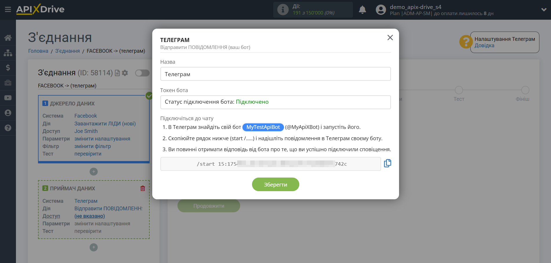The height and width of the screenshot is (263, 551).
Task: Open the hamburger menu in header
Action: click(x=8, y=10)
